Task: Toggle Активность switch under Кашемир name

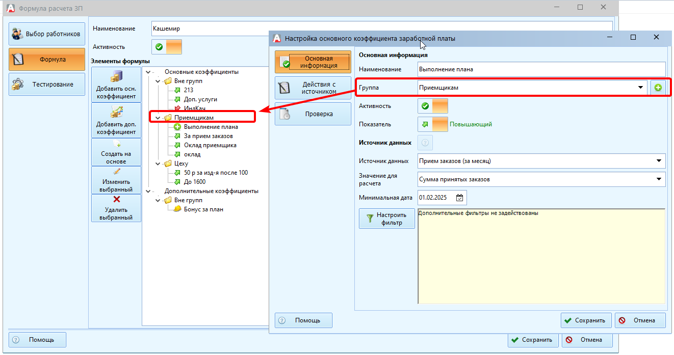Action: click(167, 47)
